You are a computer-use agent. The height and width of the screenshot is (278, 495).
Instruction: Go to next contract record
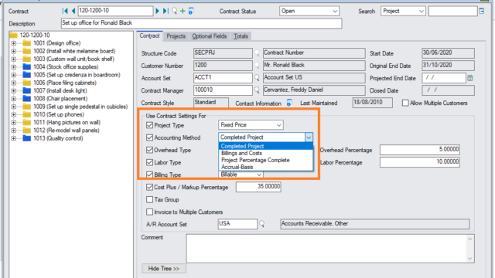coord(157,11)
